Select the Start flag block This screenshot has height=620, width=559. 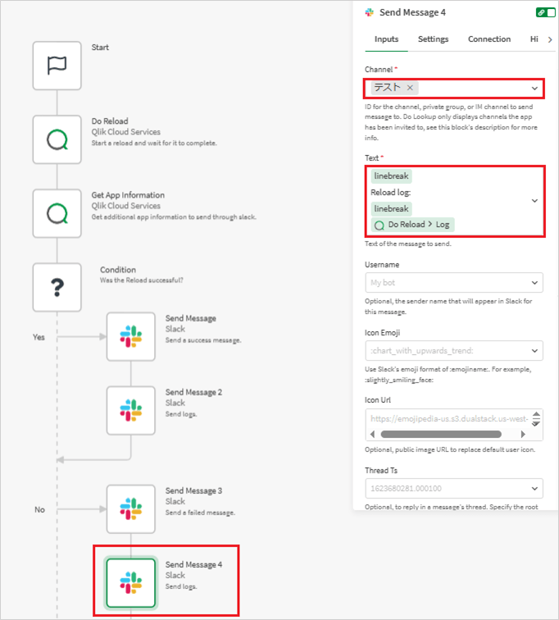[x=57, y=66]
